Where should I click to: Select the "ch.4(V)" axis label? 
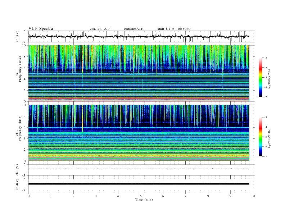tap(17, 184)
